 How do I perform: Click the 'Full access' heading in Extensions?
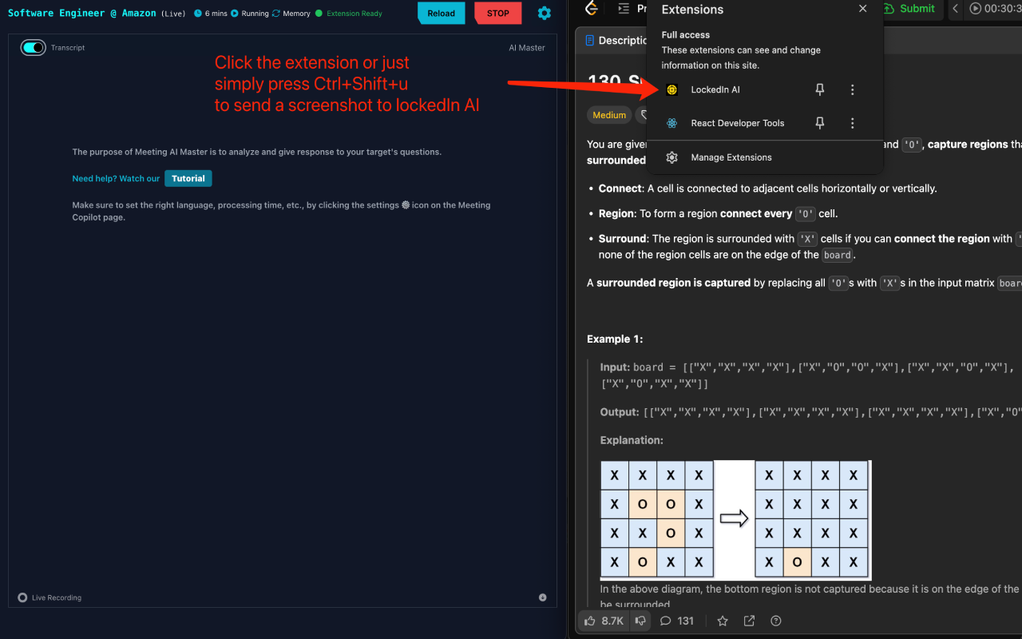685,35
